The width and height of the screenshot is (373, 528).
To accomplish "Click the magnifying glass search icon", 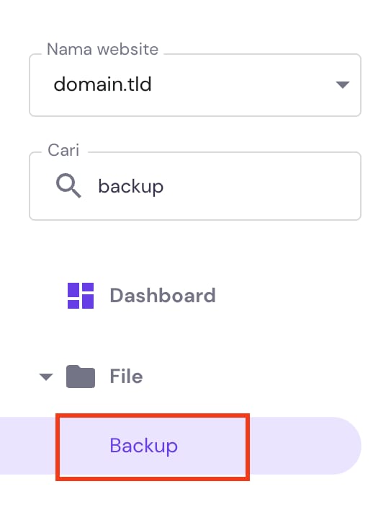I will coord(68,185).
